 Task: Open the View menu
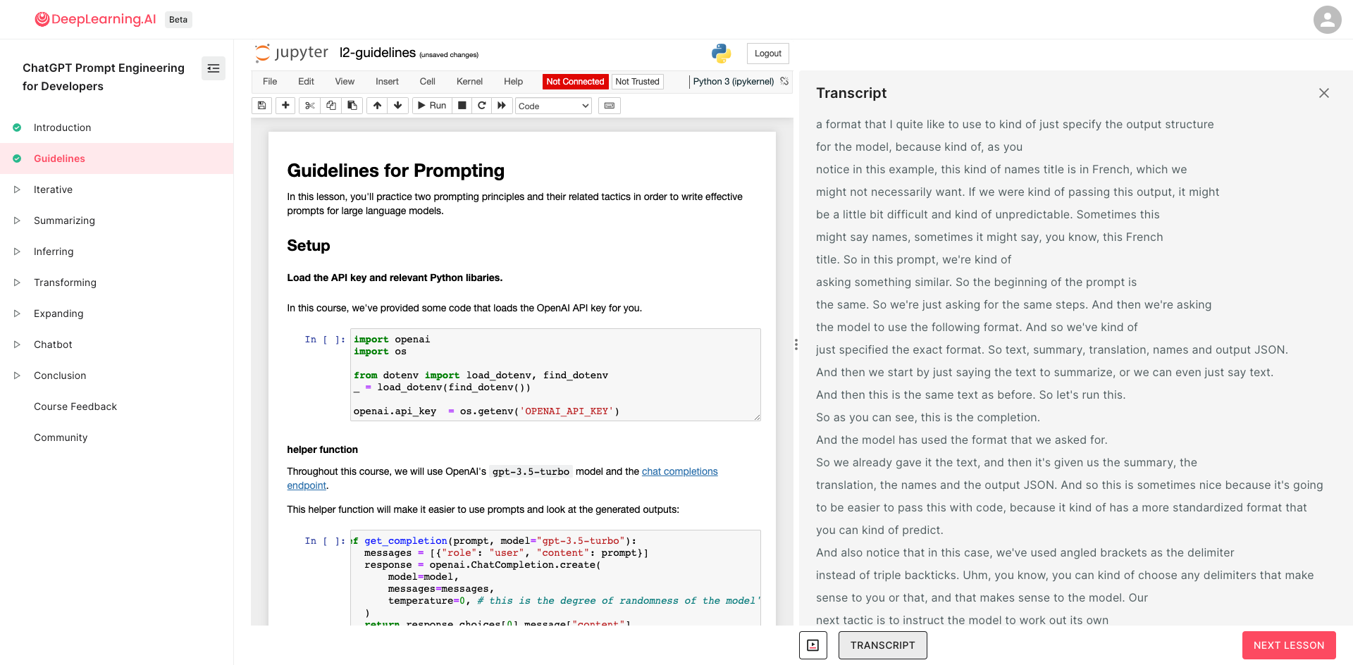(x=345, y=82)
